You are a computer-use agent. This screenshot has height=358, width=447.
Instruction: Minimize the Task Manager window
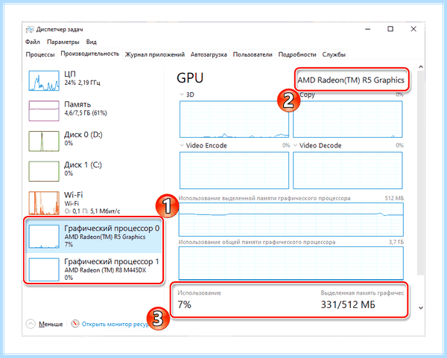[368, 29]
